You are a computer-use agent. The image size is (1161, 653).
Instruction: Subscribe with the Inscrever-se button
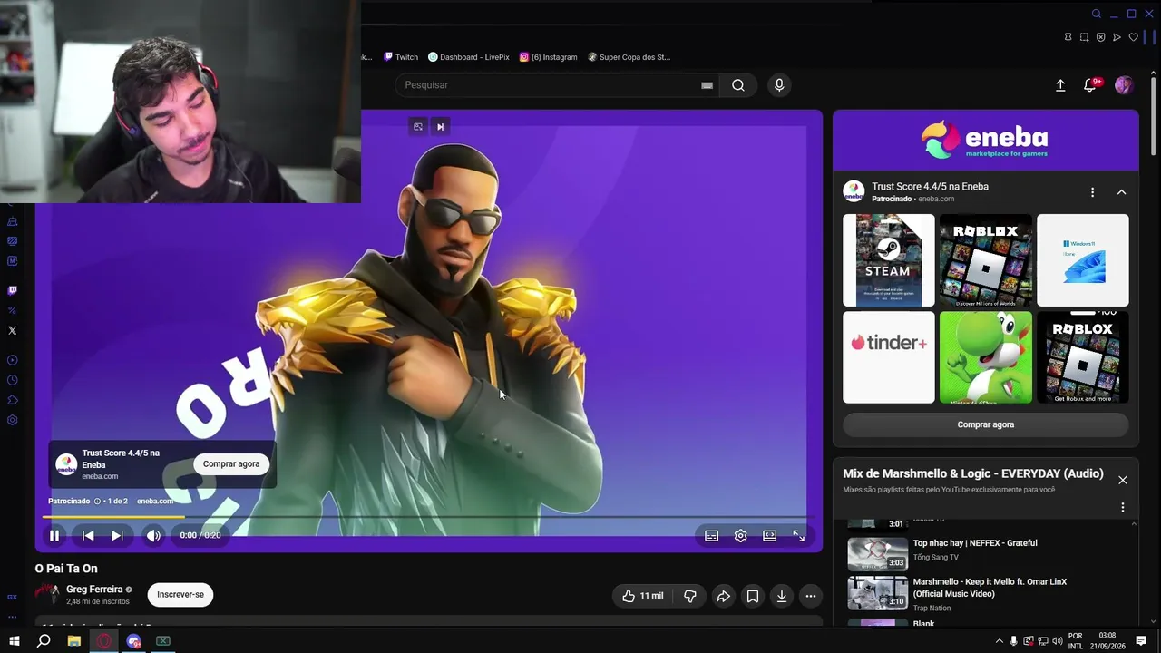(x=180, y=595)
